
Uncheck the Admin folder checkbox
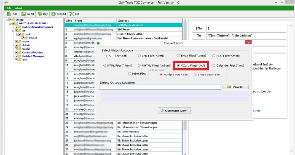tap(16, 45)
